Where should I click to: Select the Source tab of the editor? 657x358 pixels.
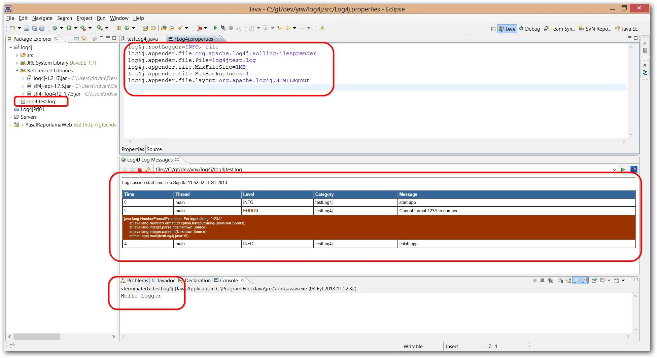pyautogui.click(x=154, y=149)
